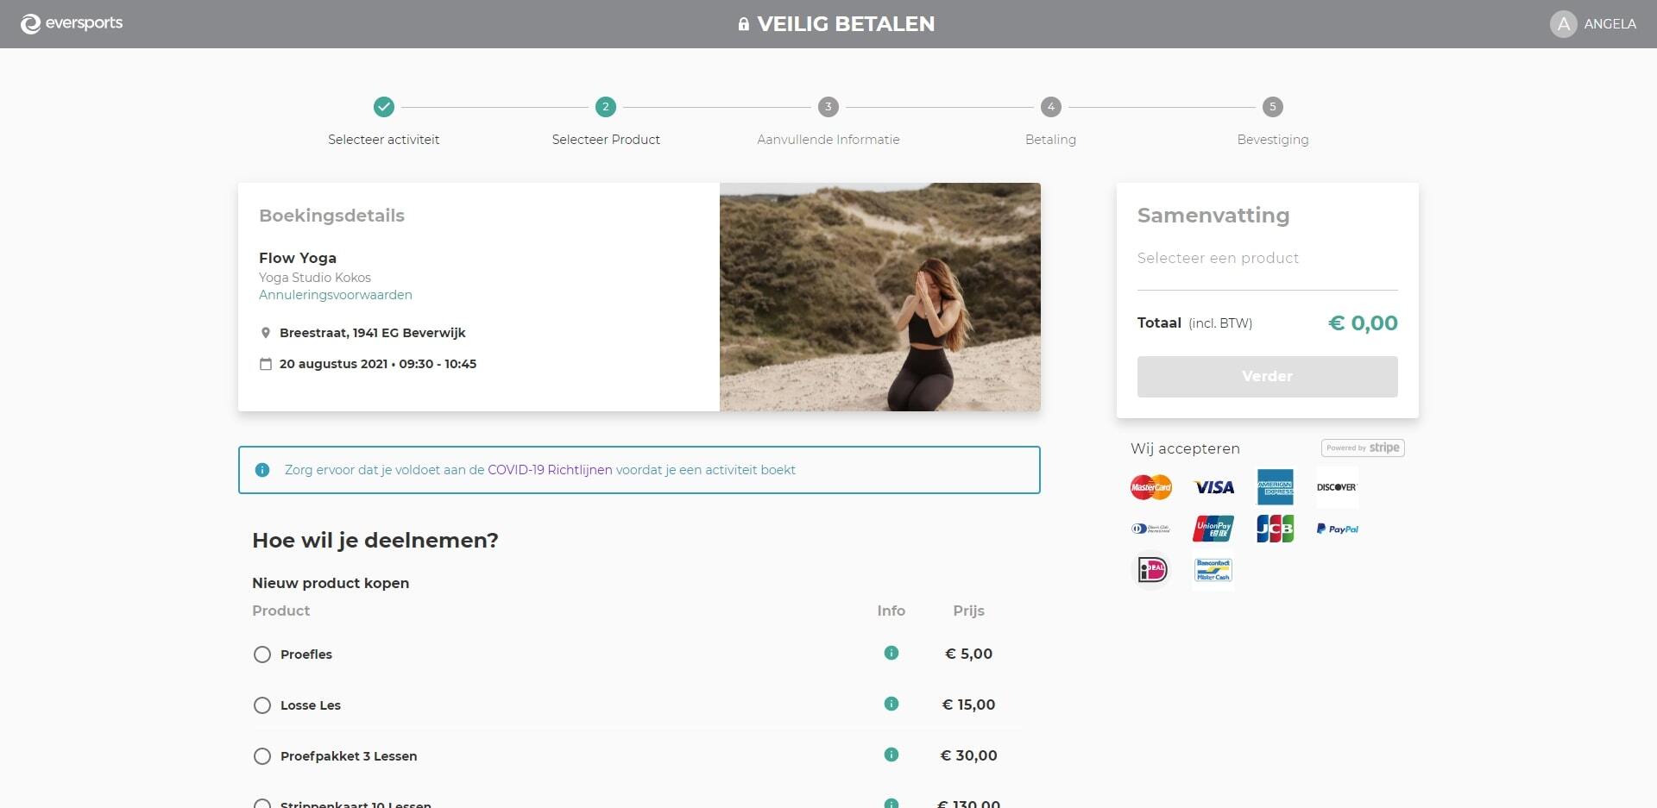Click the Eversports logo
This screenshot has width=1657, height=808.
[72, 23]
